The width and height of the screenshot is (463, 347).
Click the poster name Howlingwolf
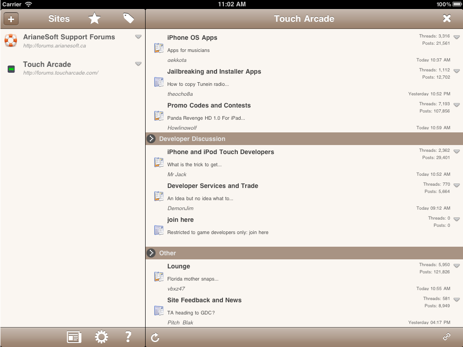pyautogui.click(x=182, y=128)
